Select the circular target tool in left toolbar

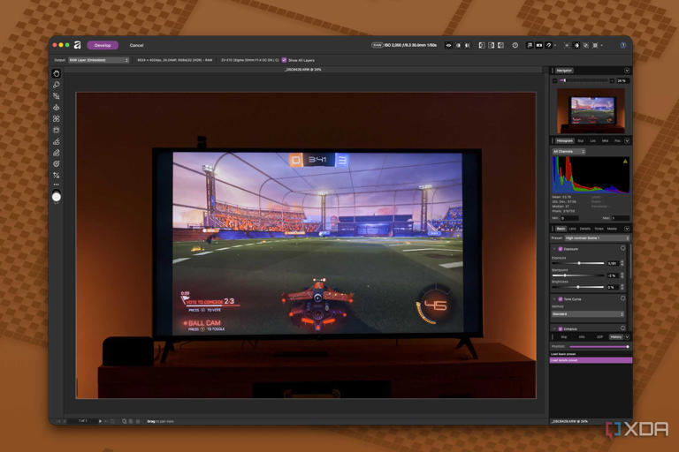click(57, 164)
